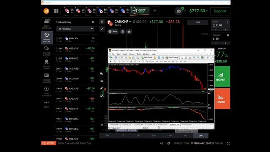
Task: Click the camera screenshot icon
Action: point(178,11)
